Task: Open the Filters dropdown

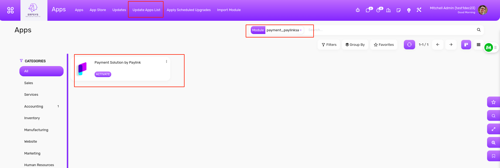Action: click(329, 45)
